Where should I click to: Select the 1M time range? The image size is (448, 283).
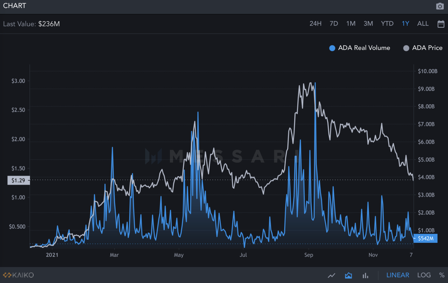click(x=351, y=24)
